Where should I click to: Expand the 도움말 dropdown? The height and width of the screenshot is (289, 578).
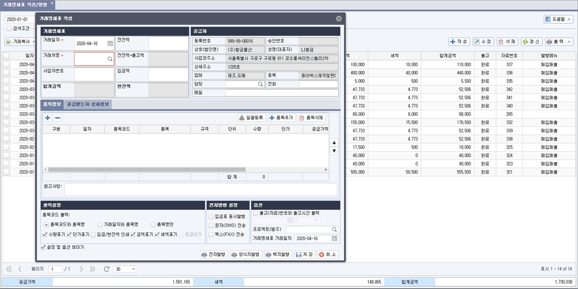tap(569, 20)
